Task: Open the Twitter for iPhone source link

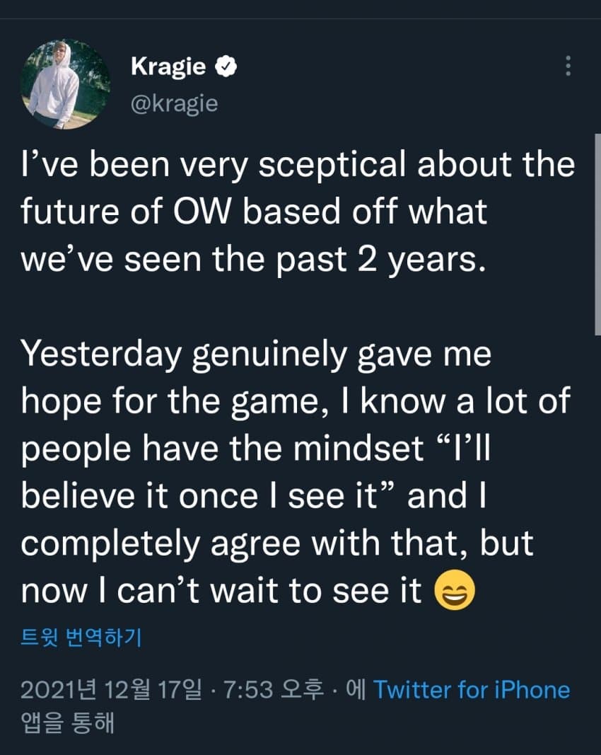Action: [x=471, y=689]
